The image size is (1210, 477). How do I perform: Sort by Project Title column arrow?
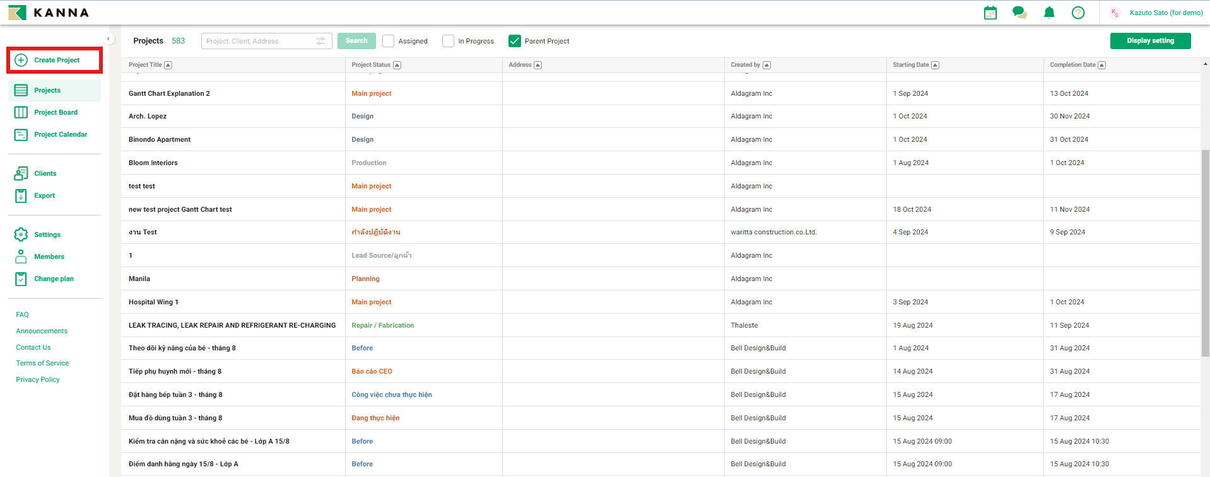(168, 65)
